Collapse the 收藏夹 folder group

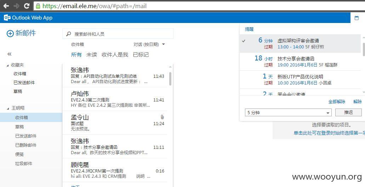coord(8,65)
